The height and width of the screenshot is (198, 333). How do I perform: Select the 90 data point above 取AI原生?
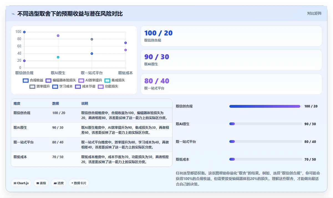tap(58, 36)
